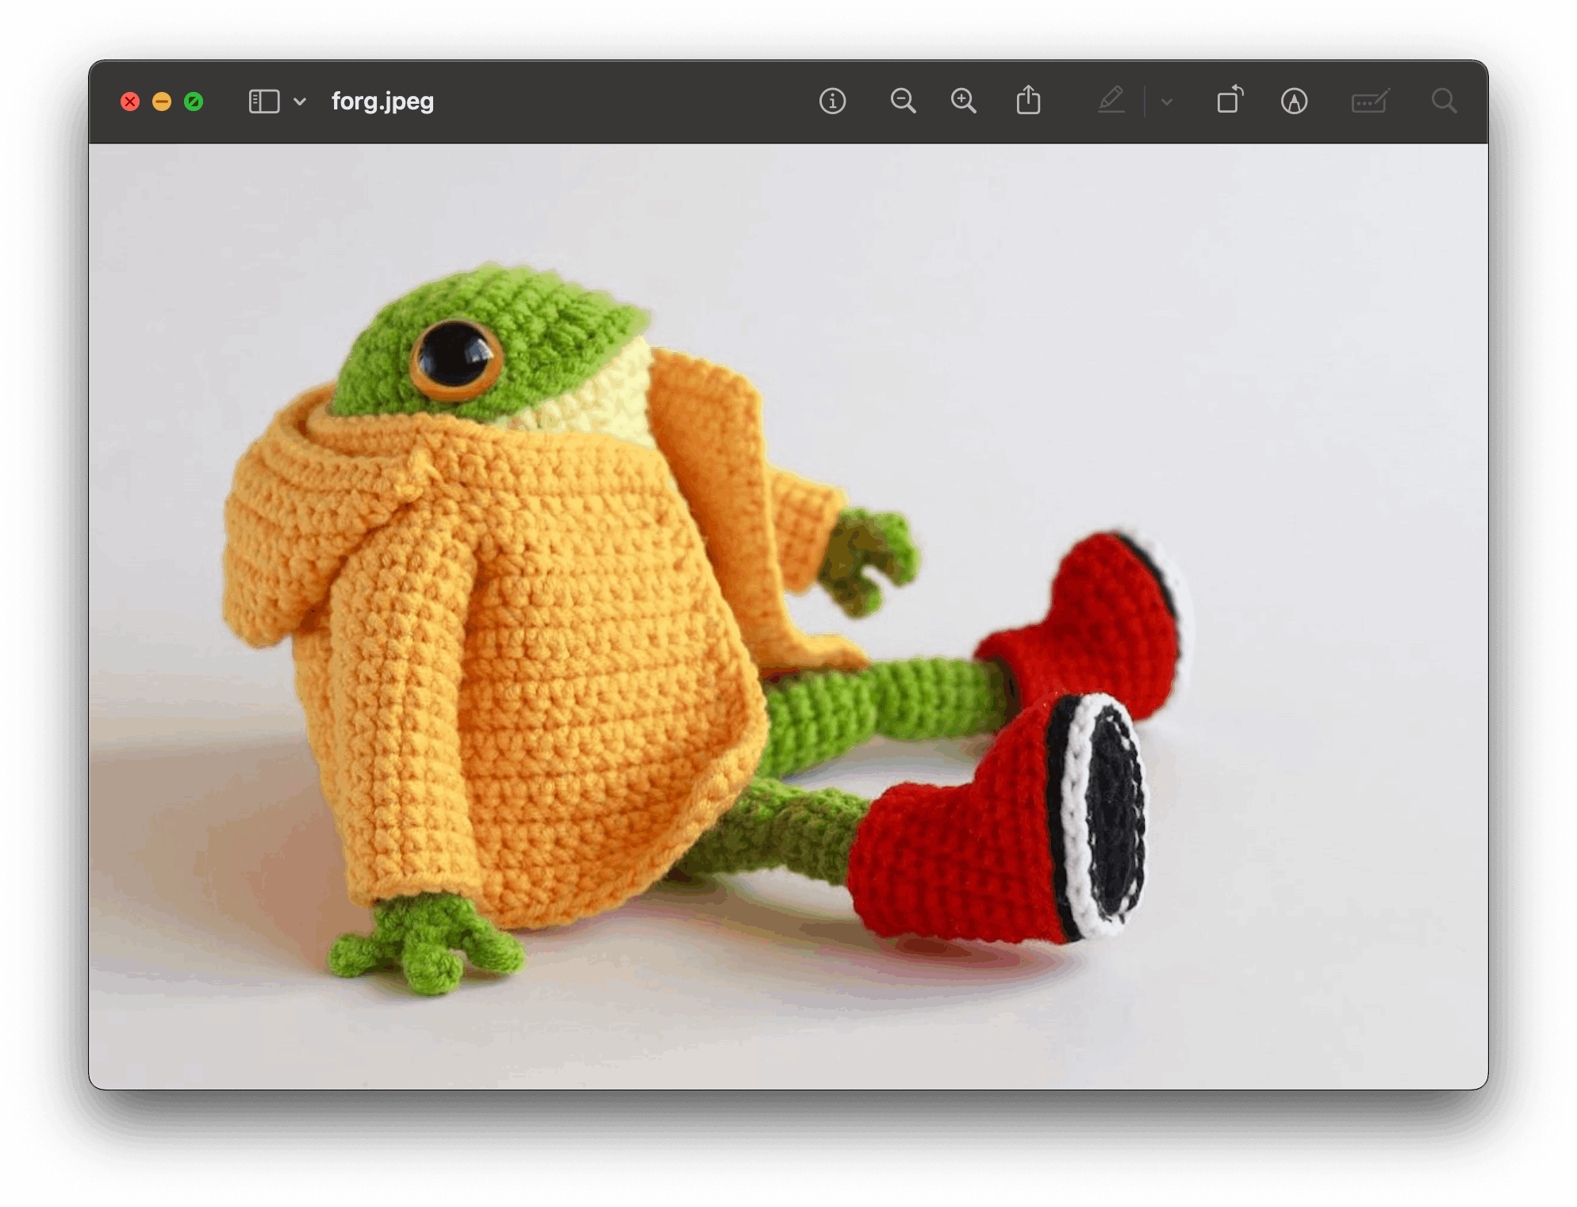Open the Share menu

coord(1029,101)
